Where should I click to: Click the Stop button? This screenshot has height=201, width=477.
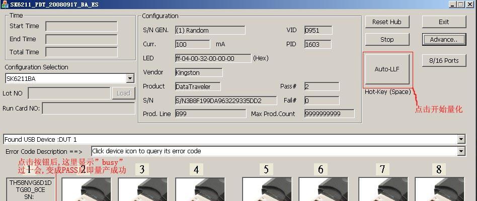tap(387, 40)
